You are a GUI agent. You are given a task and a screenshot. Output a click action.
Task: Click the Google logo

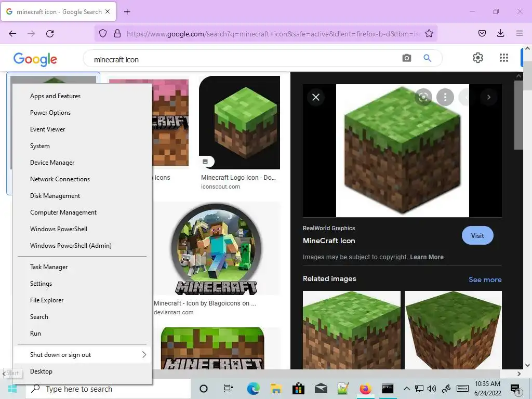click(35, 59)
